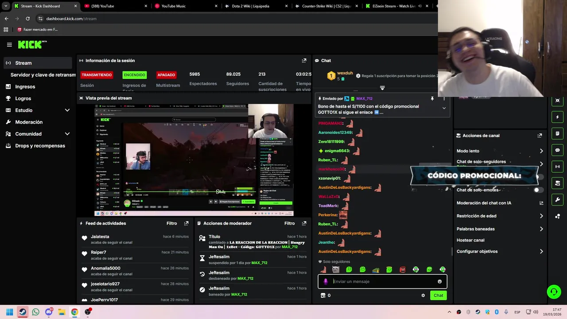Click the green Chat send button

pos(438,296)
